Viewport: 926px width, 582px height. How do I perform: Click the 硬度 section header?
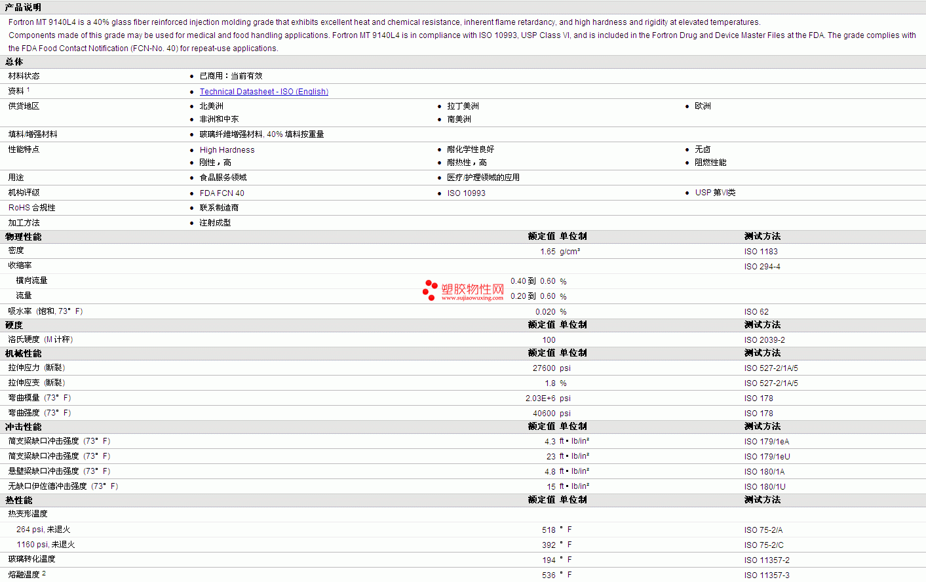click(x=14, y=325)
